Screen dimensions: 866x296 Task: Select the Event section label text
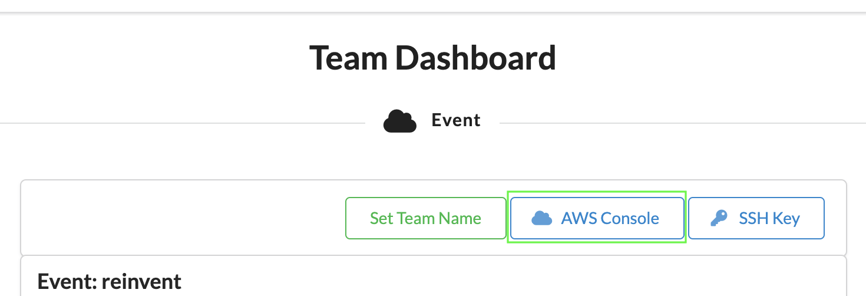[456, 120]
